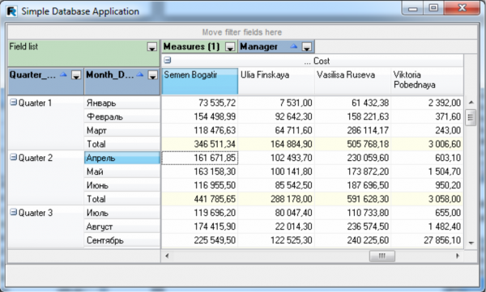This screenshot has width=486, height=292.
Task: Open the Measures (1) filter dropdown
Action: (x=230, y=47)
